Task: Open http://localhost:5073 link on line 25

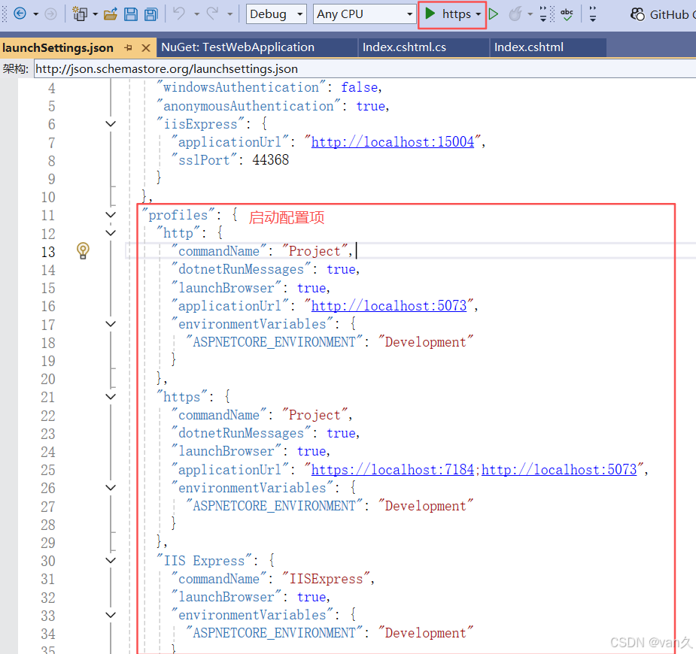Action: tap(559, 470)
